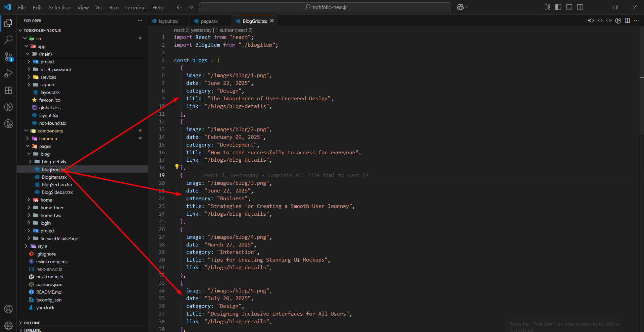Click the torkfolio-next.js command center search
This screenshot has height=332, width=644.
click(x=325, y=7)
